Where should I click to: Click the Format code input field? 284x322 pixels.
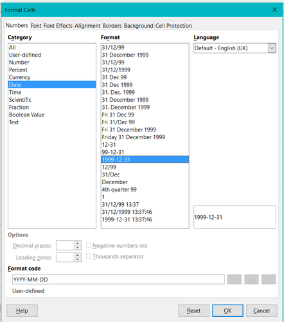tap(118, 279)
